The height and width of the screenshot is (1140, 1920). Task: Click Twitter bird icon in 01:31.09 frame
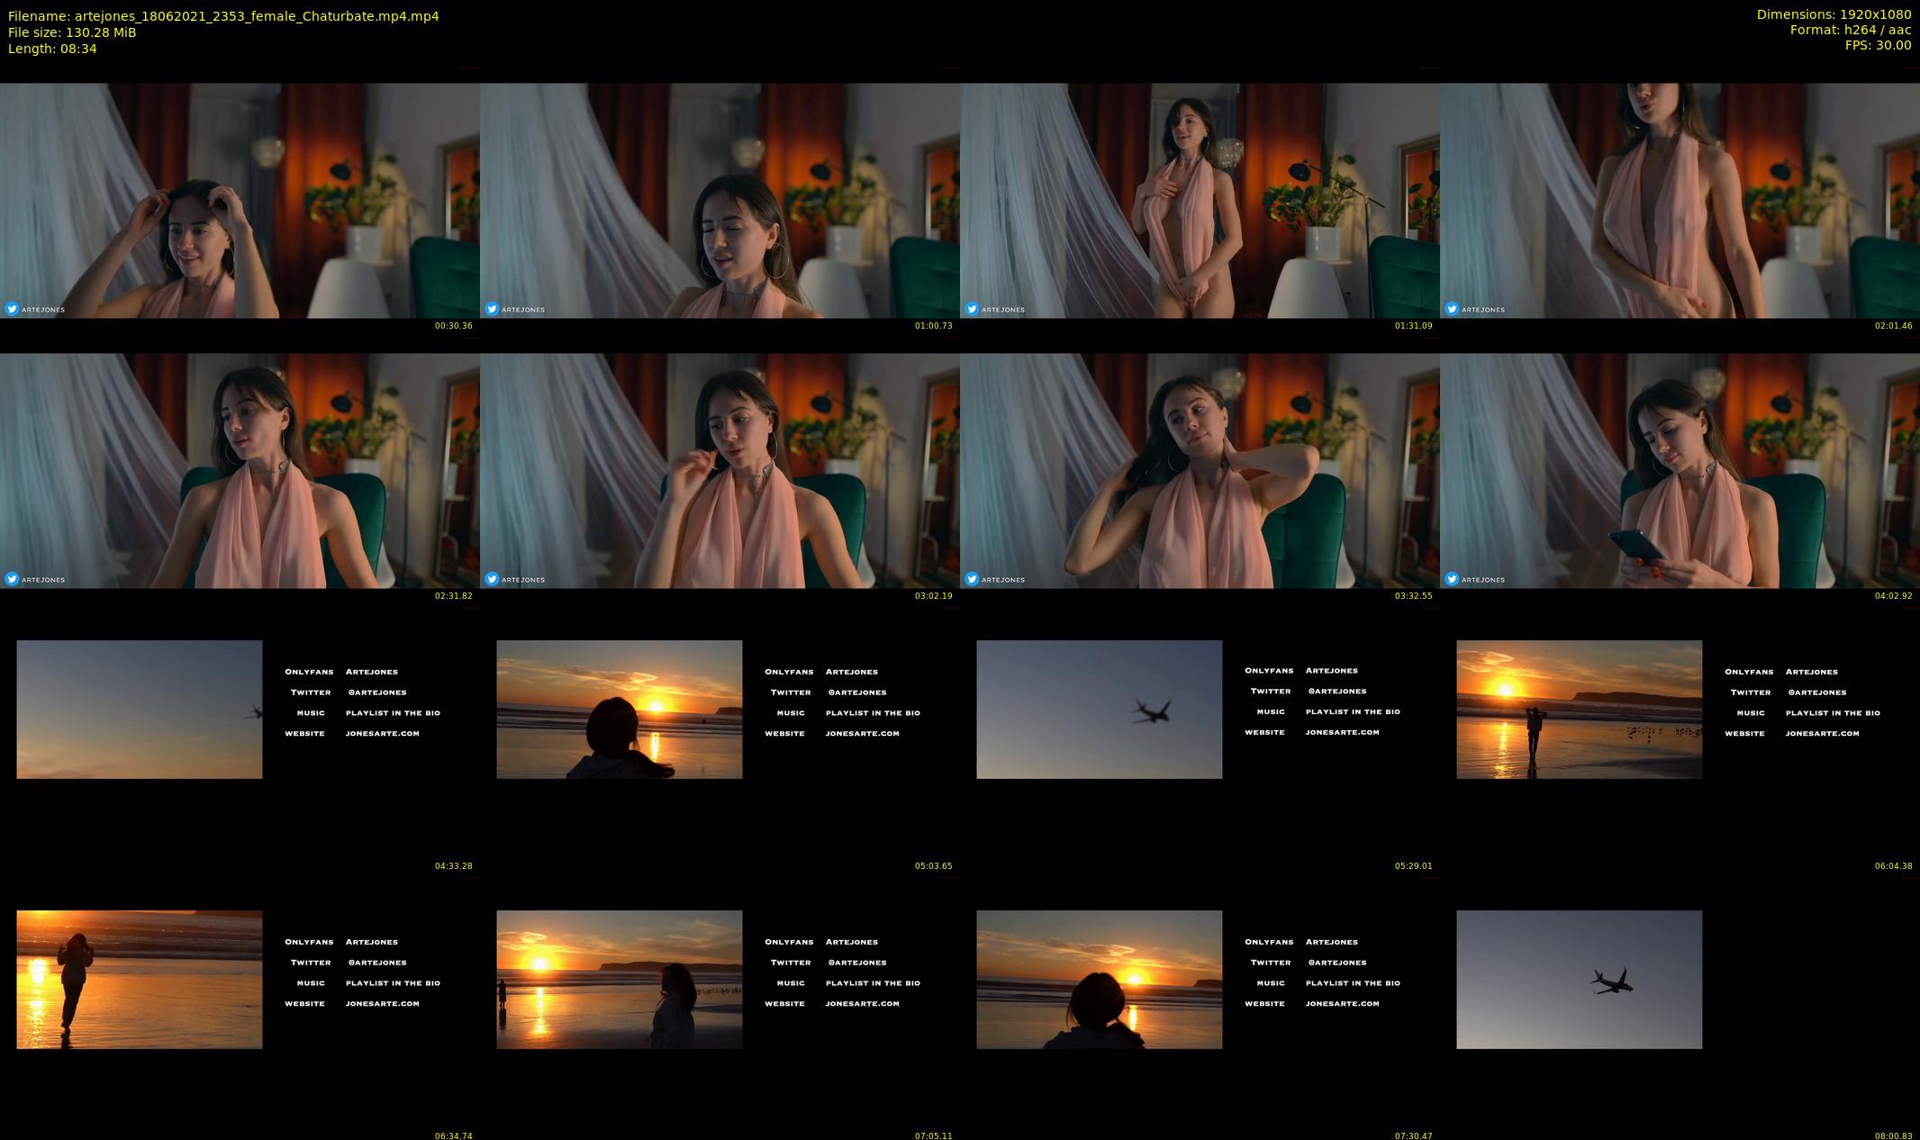[972, 309]
